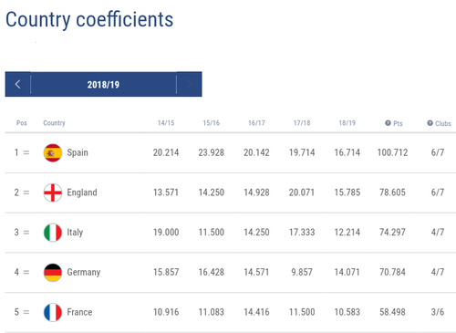The height and width of the screenshot is (333, 456).
Task: Open the Spain country link
Action: [78, 152]
